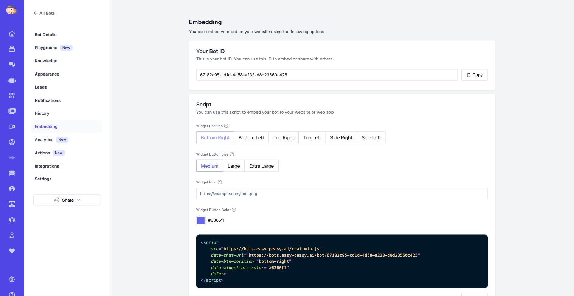Click the Widget Icon URL field
This screenshot has height=296, width=574.
tap(342, 194)
